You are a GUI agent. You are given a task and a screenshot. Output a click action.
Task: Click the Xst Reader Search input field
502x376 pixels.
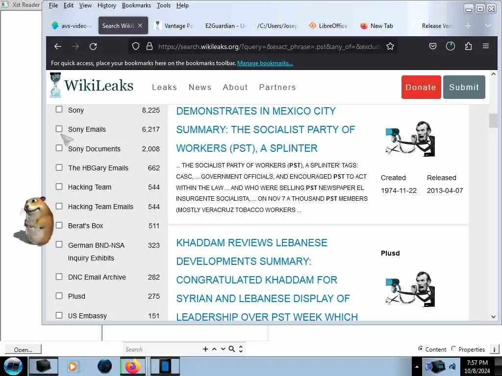(162, 349)
